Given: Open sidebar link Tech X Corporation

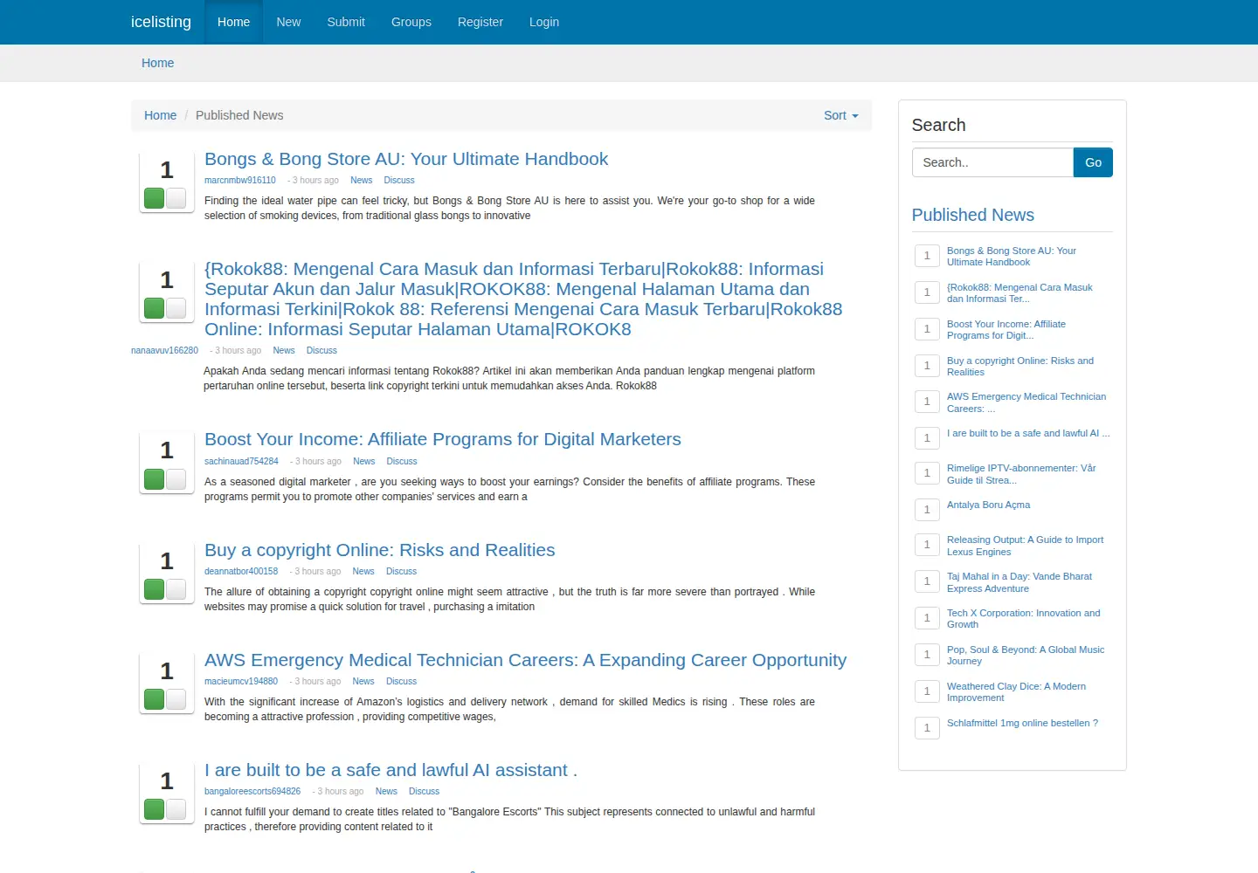Looking at the screenshot, I should [1024, 619].
